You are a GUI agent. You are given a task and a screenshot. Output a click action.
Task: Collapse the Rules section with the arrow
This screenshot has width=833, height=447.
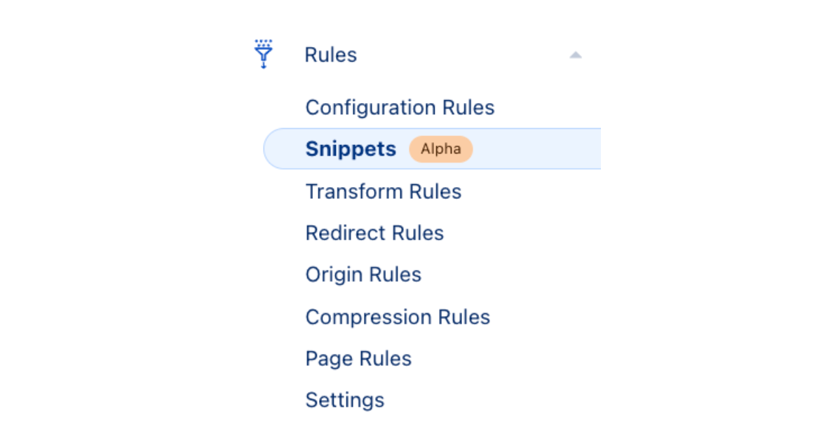[575, 55]
